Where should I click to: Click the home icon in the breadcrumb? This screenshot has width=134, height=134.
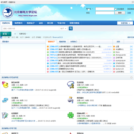[15, 34]
